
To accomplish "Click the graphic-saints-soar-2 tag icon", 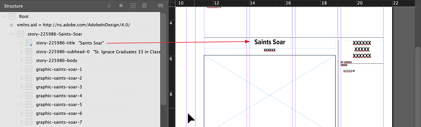I will tap(29, 78).
